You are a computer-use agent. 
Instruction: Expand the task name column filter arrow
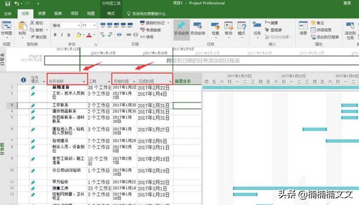coord(84,82)
